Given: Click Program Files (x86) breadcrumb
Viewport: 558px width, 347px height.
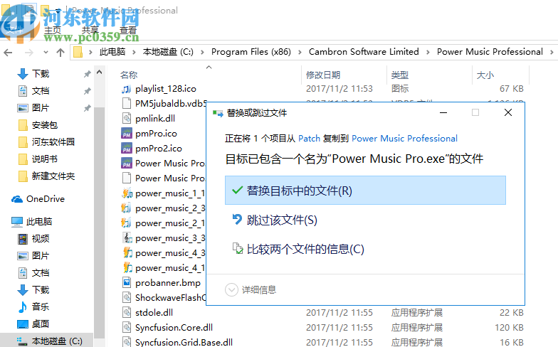Looking at the screenshot, I should pyautogui.click(x=251, y=52).
